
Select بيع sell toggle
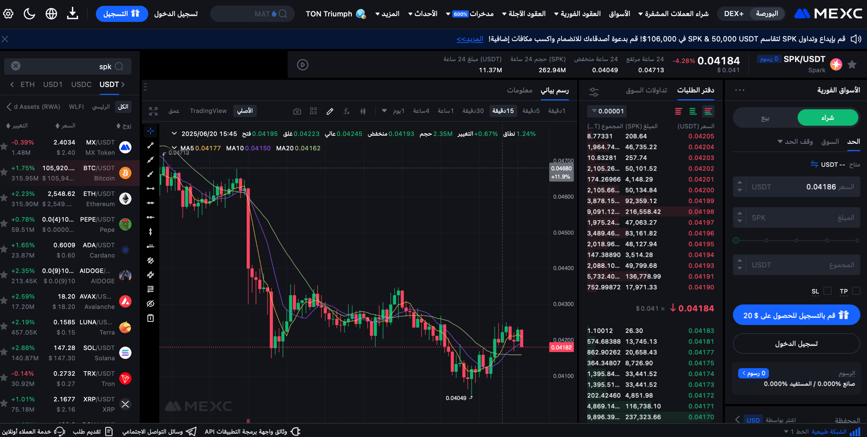(x=765, y=118)
